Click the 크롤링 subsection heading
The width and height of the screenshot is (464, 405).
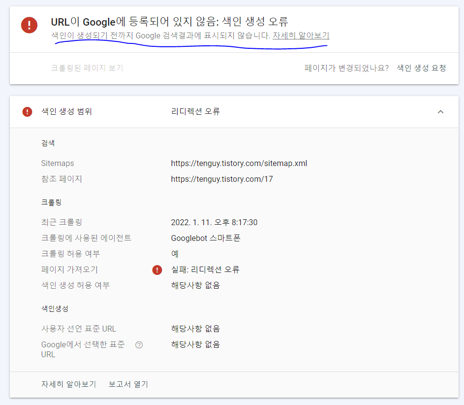point(51,202)
